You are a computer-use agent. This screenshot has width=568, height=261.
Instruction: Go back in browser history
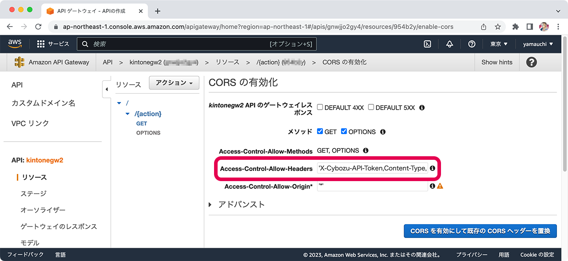10,27
